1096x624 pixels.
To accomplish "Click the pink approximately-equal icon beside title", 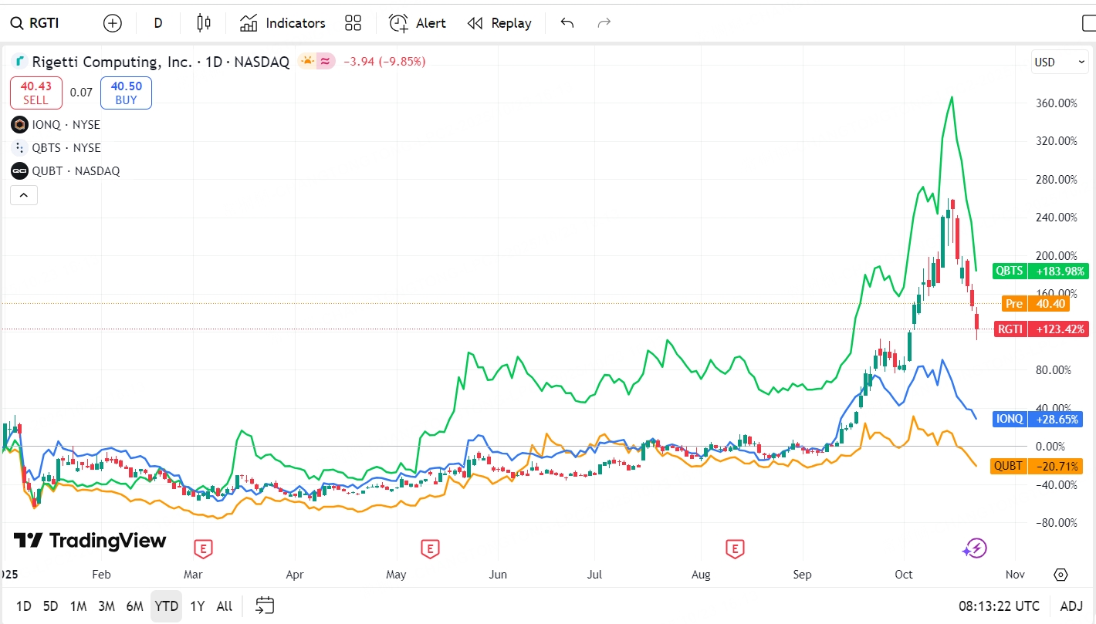I will pyautogui.click(x=326, y=61).
